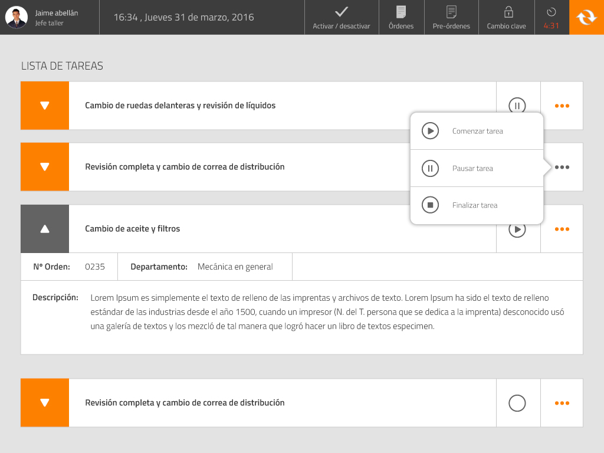Click the 'Jaime abellán' user name
604x453 pixels.
click(57, 13)
